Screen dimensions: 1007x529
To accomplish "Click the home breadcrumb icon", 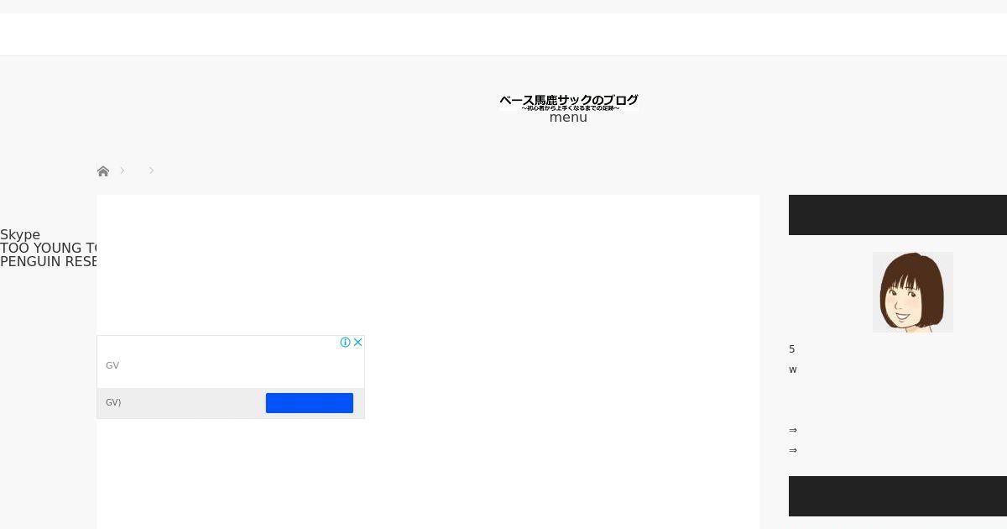I will (103, 171).
